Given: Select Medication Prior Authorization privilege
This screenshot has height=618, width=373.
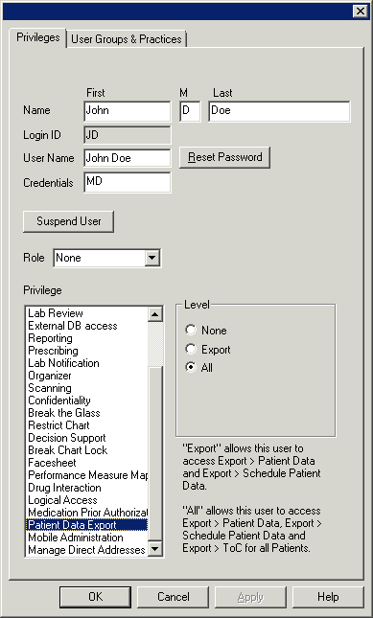Looking at the screenshot, I should (x=86, y=513).
